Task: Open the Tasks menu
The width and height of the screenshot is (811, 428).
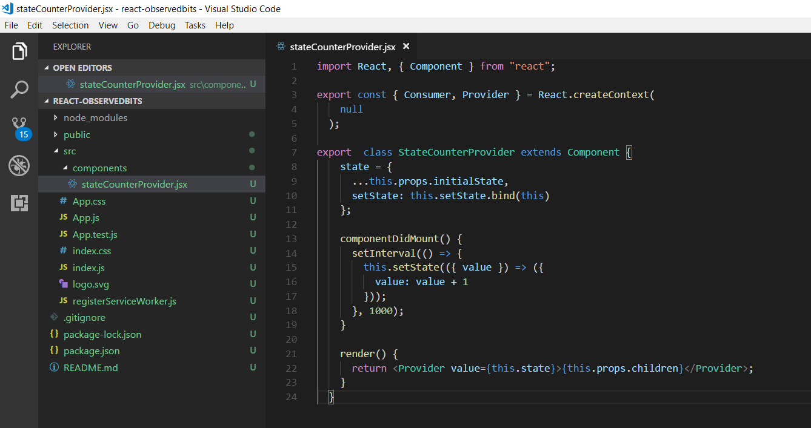Action: (x=195, y=25)
